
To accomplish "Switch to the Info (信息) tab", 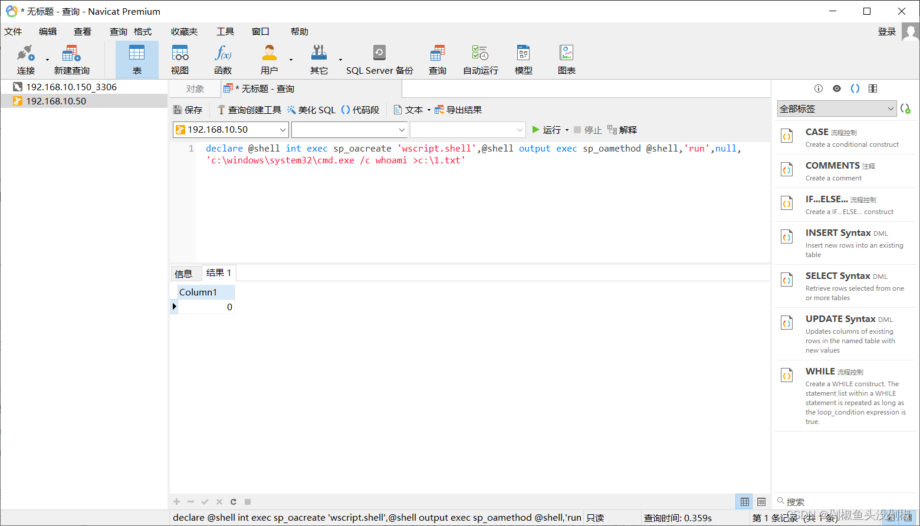I will tap(183, 274).
